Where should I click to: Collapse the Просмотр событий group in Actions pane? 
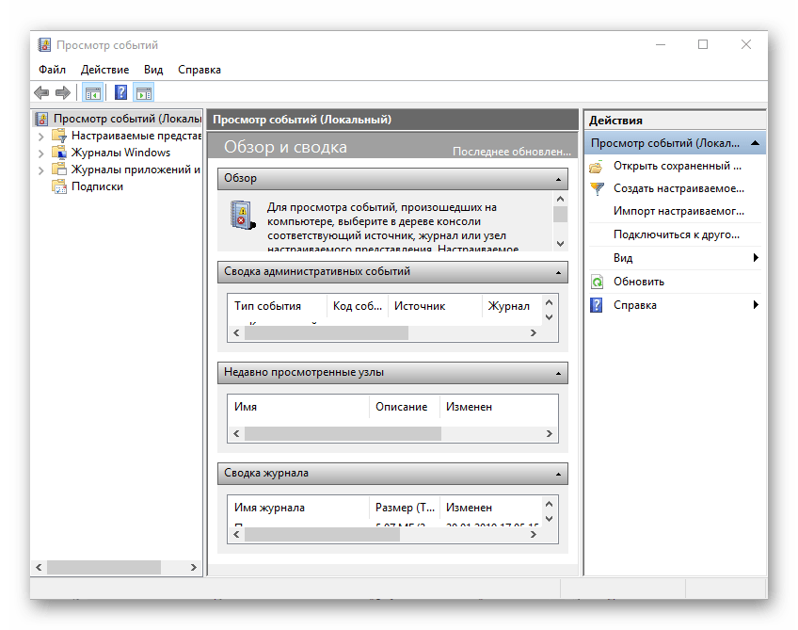(756, 144)
